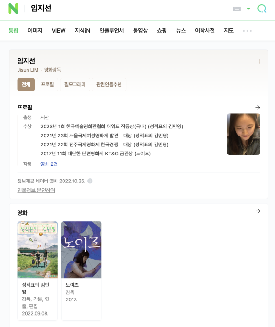Select the 뉴스 tab
275x327 pixels.
click(181, 31)
